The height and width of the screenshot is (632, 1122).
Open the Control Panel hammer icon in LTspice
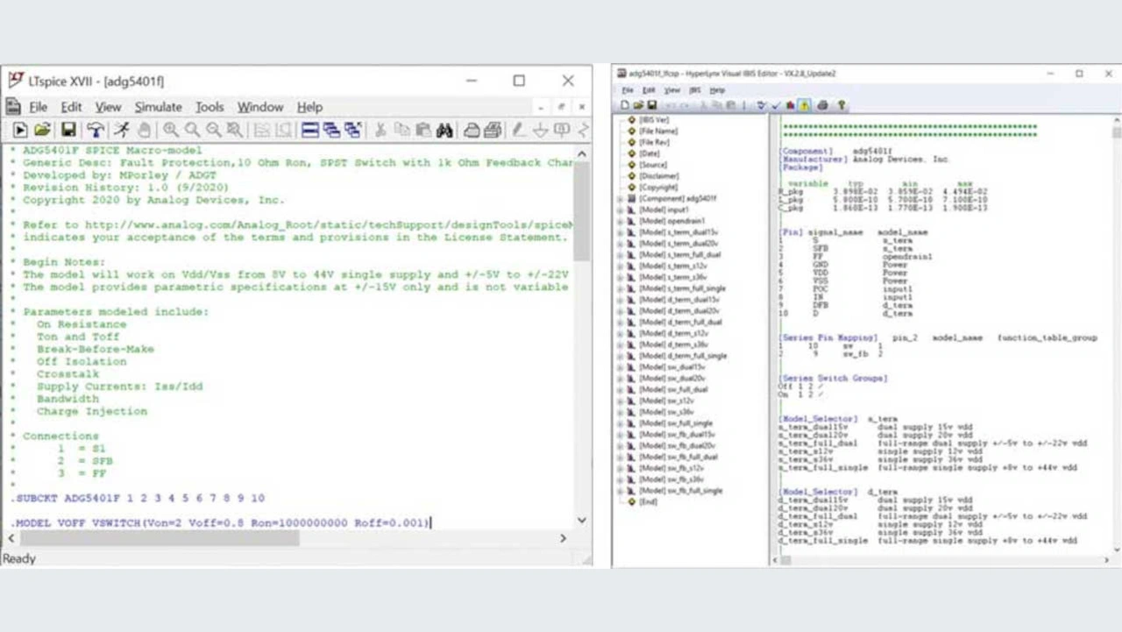[x=95, y=130]
